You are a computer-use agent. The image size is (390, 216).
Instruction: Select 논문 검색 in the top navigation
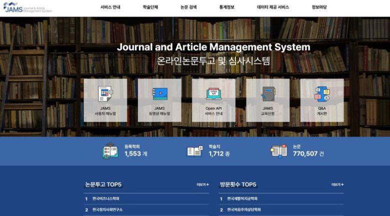pos(188,7)
